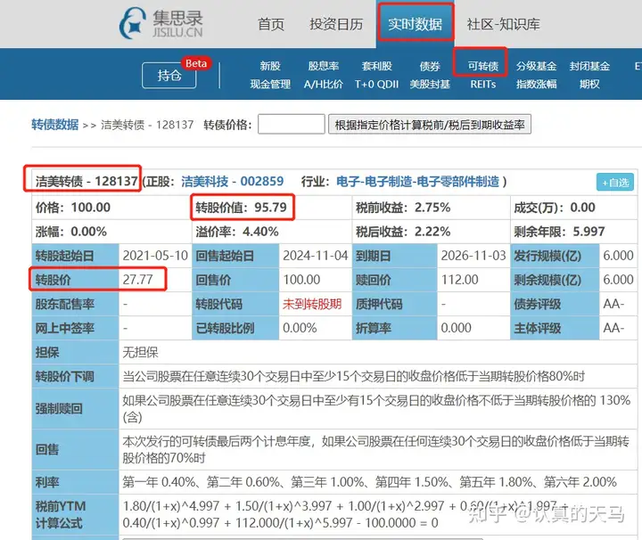Open the 股息率 menu item
Image resolution: width=642 pixels, height=540 pixels.
point(324,66)
